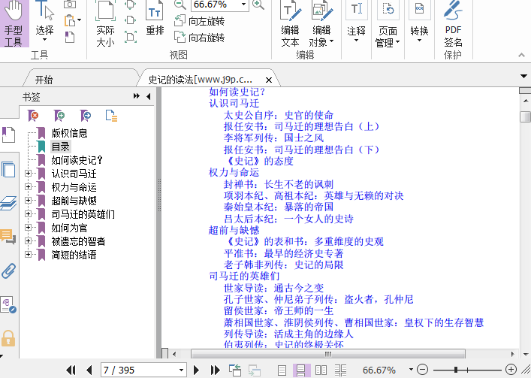Zoom out with the magnifier minus icon
Screen dimensions: 531x378
(180, 5)
